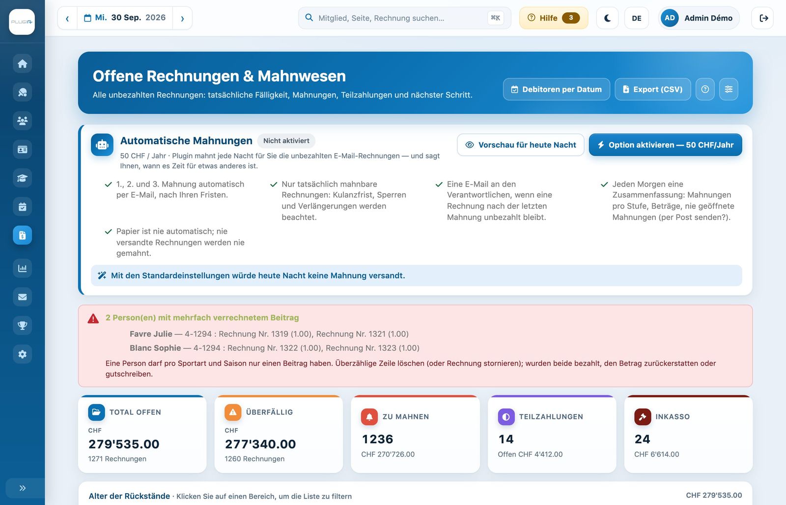Open the bar chart statistics sidebar icon
786x505 pixels.
[22, 268]
